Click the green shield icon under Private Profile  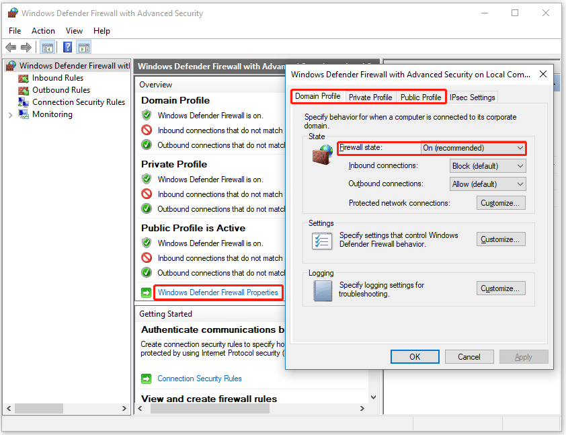tap(147, 180)
